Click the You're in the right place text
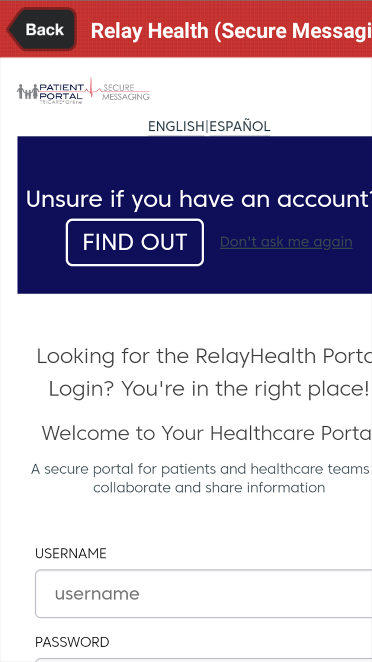 pos(245,389)
